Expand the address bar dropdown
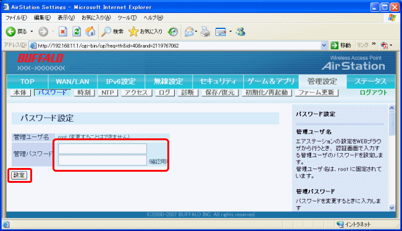Viewport: 402px width, 231px height. [324, 45]
